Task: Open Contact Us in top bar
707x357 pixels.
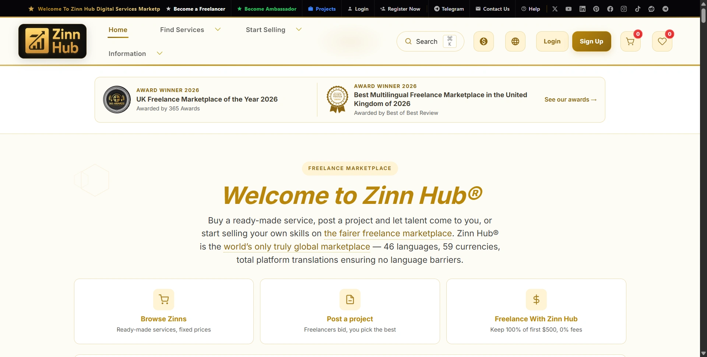Action: tap(493, 9)
